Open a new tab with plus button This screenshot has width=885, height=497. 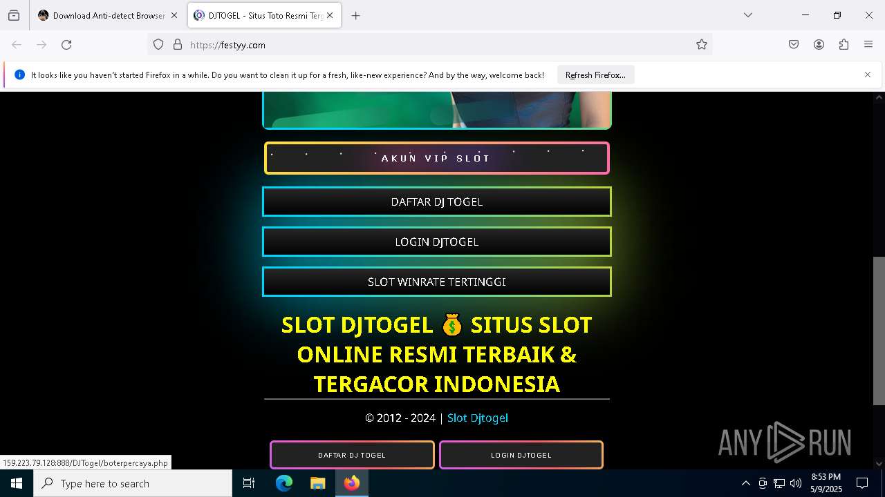355,15
